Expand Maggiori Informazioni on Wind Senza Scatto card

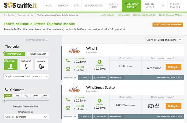(x=170, y=117)
